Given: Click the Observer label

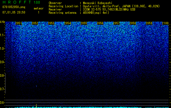Looking at the screenshot, I should 55,3.
